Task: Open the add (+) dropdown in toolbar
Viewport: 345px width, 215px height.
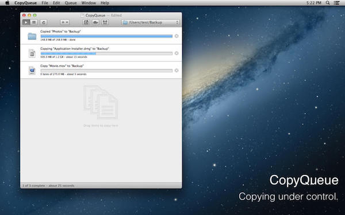Action: pyautogui.click(x=64, y=22)
